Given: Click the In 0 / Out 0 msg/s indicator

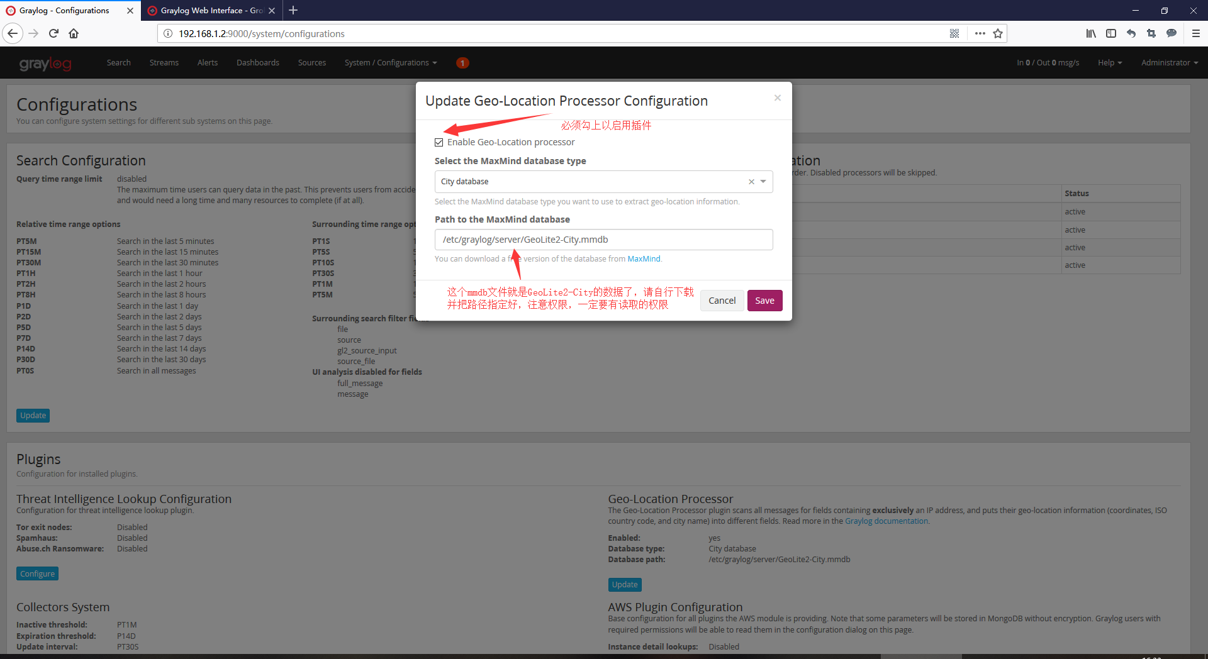Looking at the screenshot, I should [1048, 63].
